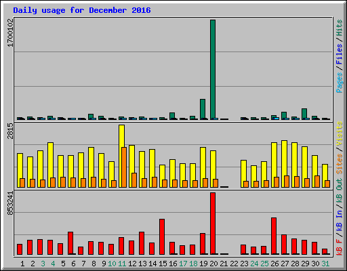
Task: Click the green day 25 axis label
Action: click(264, 264)
